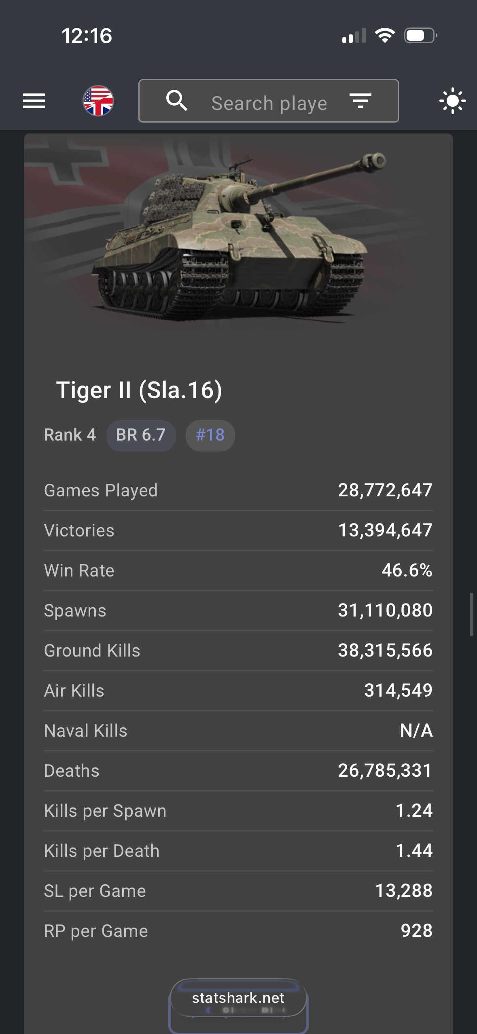Click the #18 ranking badge
Screen dimensions: 477x1034
[210, 435]
